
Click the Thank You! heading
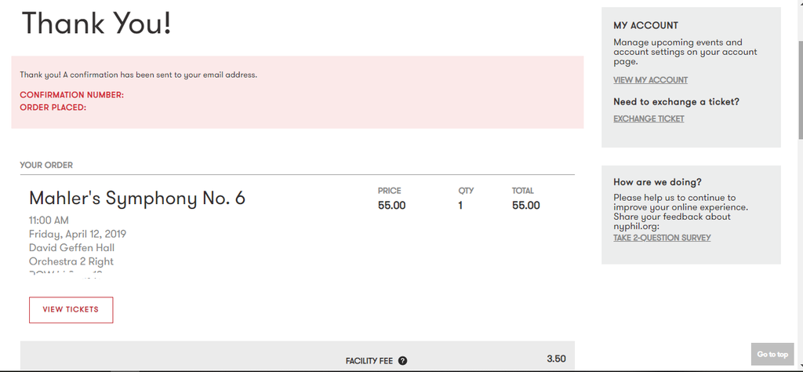point(96,24)
